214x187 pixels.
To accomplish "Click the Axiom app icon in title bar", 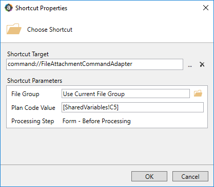I will coord(9,8).
